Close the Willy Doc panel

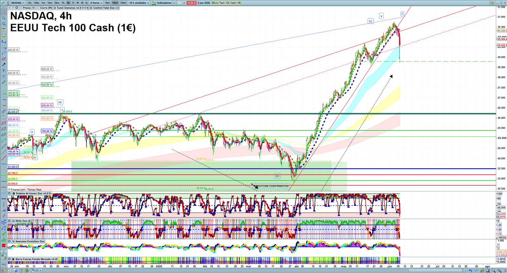pyautogui.click(x=10, y=221)
